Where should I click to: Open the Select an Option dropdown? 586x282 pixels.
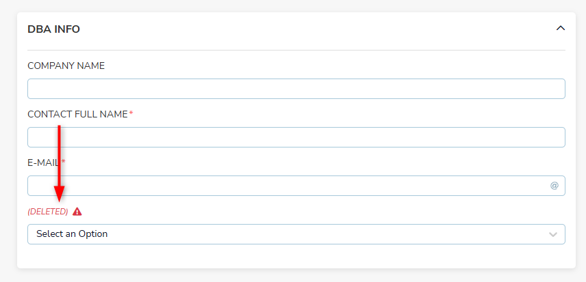pos(296,234)
